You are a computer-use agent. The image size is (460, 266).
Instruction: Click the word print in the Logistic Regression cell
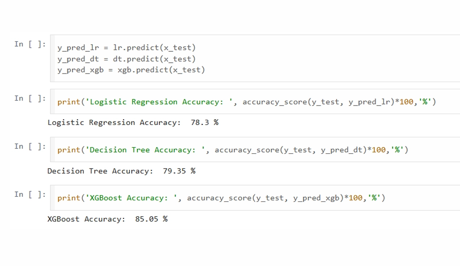tap(69, 102)
